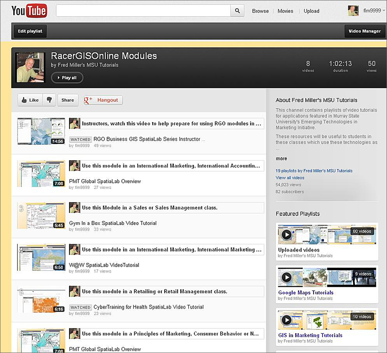Open RGO Business GIS SpatiaLab Series Instructor video

point(149,139)
